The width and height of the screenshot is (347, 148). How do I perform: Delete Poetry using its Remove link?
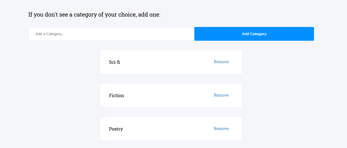click(221, 129)
